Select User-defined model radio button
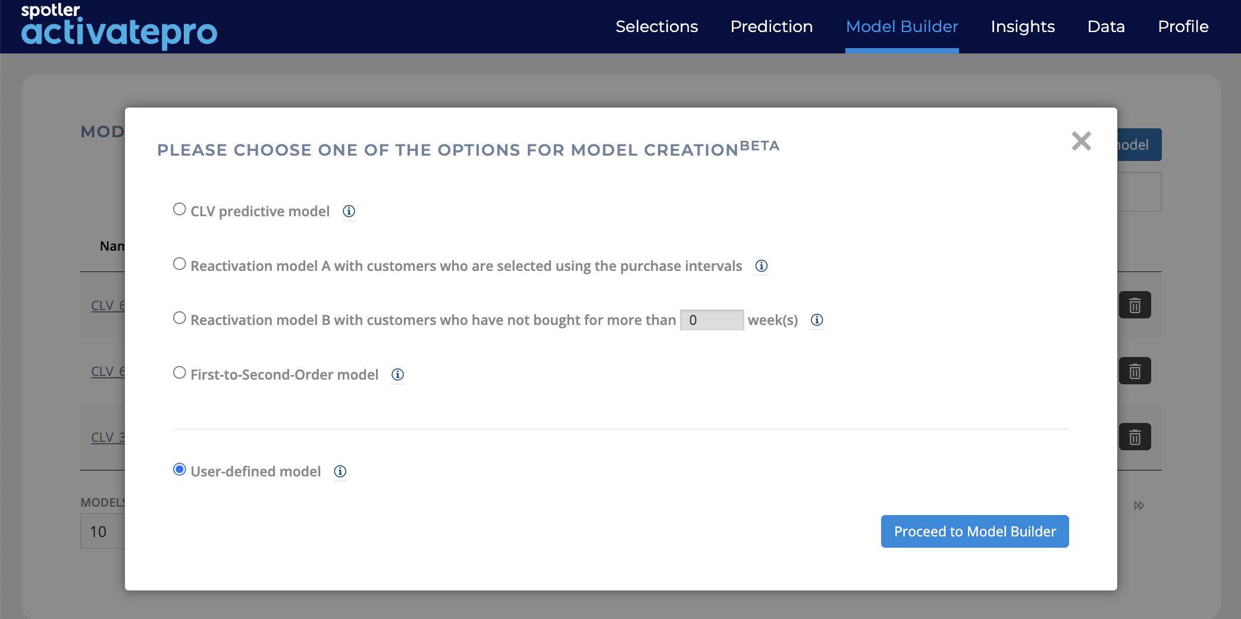 [180, 469]
